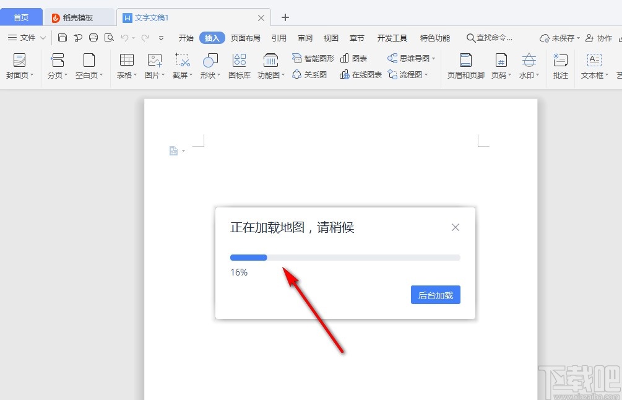Click the 后台加载 button

435,295
